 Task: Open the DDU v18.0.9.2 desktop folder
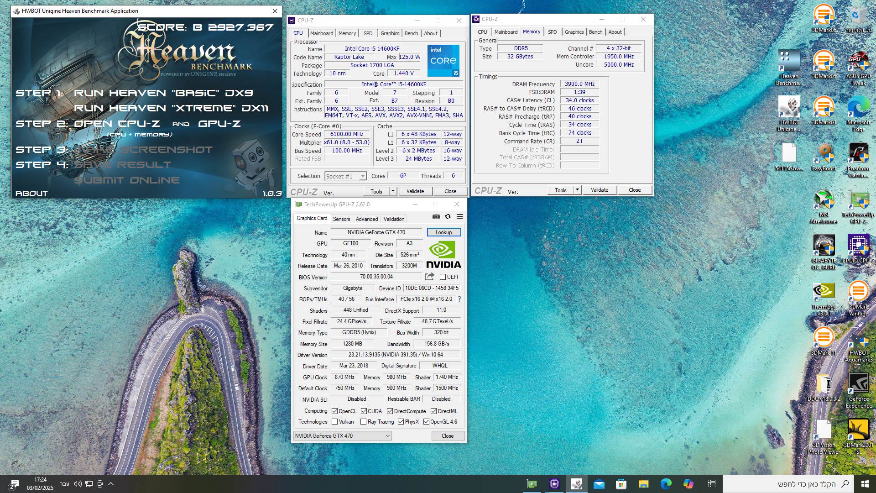click(824, 388)
